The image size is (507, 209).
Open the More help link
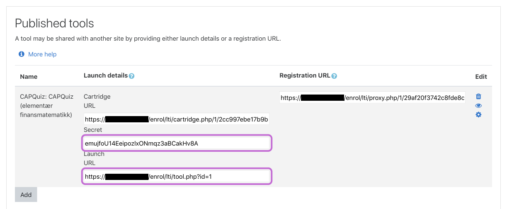[x=42, y=54]
